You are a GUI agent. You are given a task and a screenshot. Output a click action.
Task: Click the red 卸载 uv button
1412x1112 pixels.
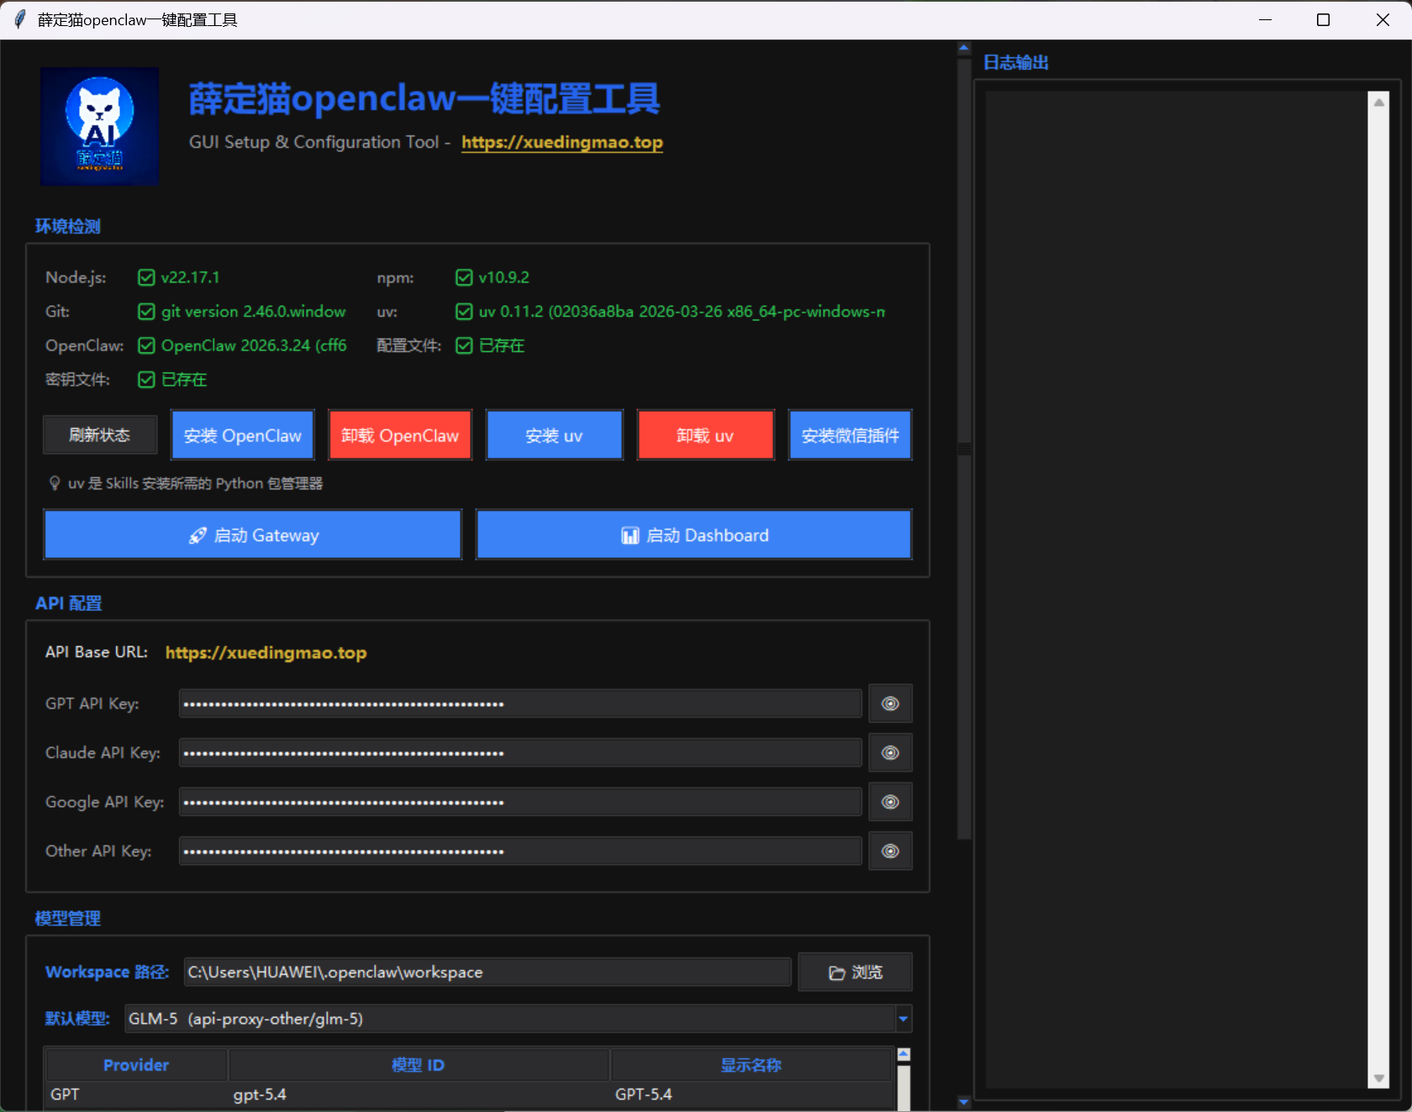coord(705,435)
